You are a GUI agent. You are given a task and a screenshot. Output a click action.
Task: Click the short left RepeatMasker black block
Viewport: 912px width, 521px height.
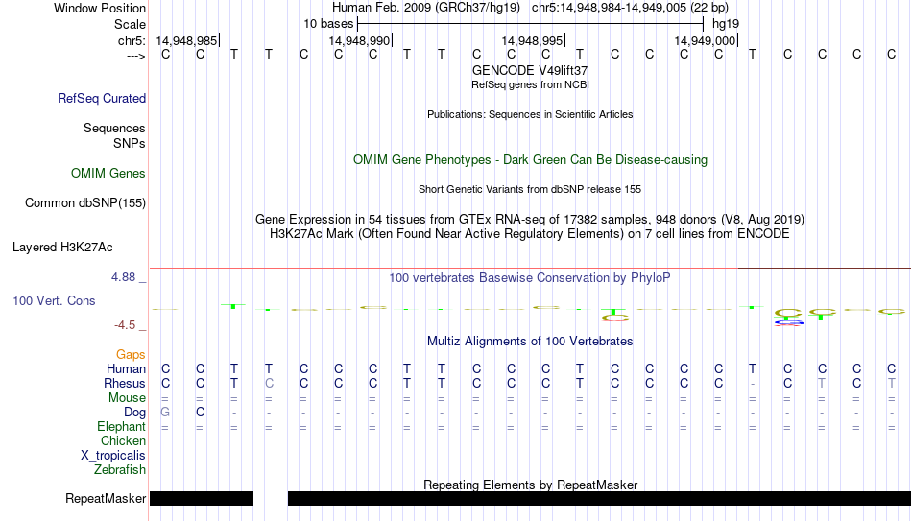(202, 498)
